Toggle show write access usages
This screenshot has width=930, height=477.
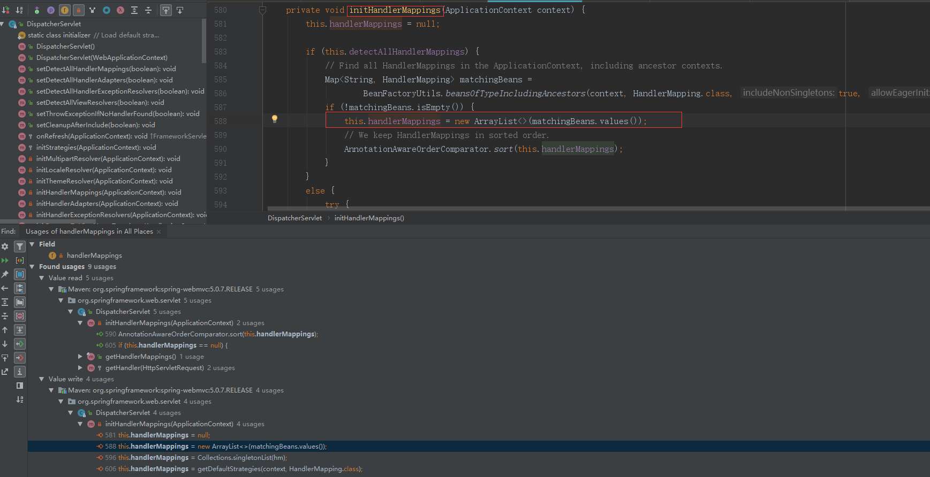pyautogui.click(x=20, y=358)
